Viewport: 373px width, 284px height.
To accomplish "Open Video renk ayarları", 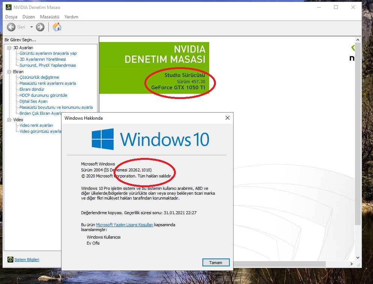I will (x=36, y=125).
